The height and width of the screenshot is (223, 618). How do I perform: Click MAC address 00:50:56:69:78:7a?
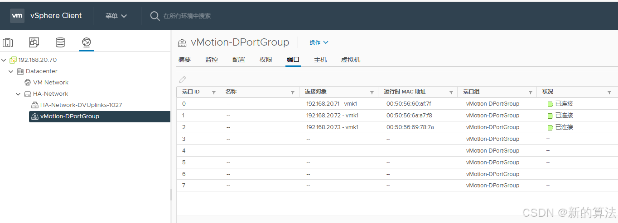(x=410, y=127)
